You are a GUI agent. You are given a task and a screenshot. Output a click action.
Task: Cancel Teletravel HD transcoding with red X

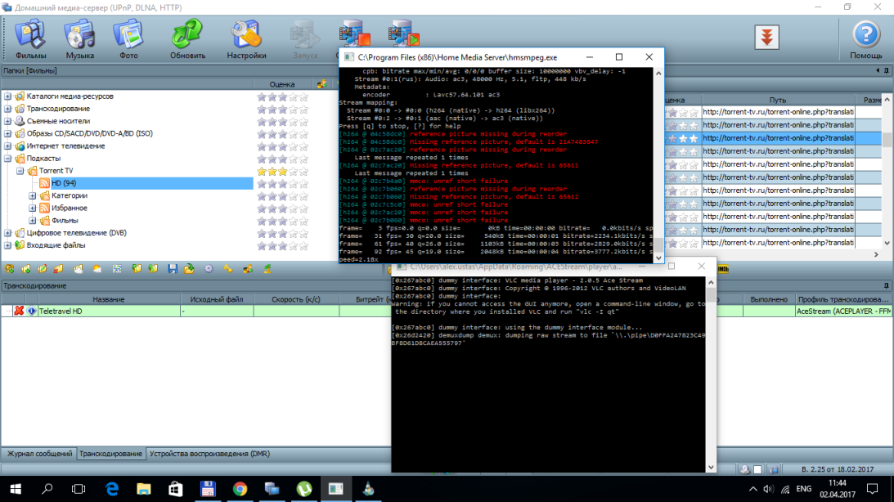coord(19,312)
